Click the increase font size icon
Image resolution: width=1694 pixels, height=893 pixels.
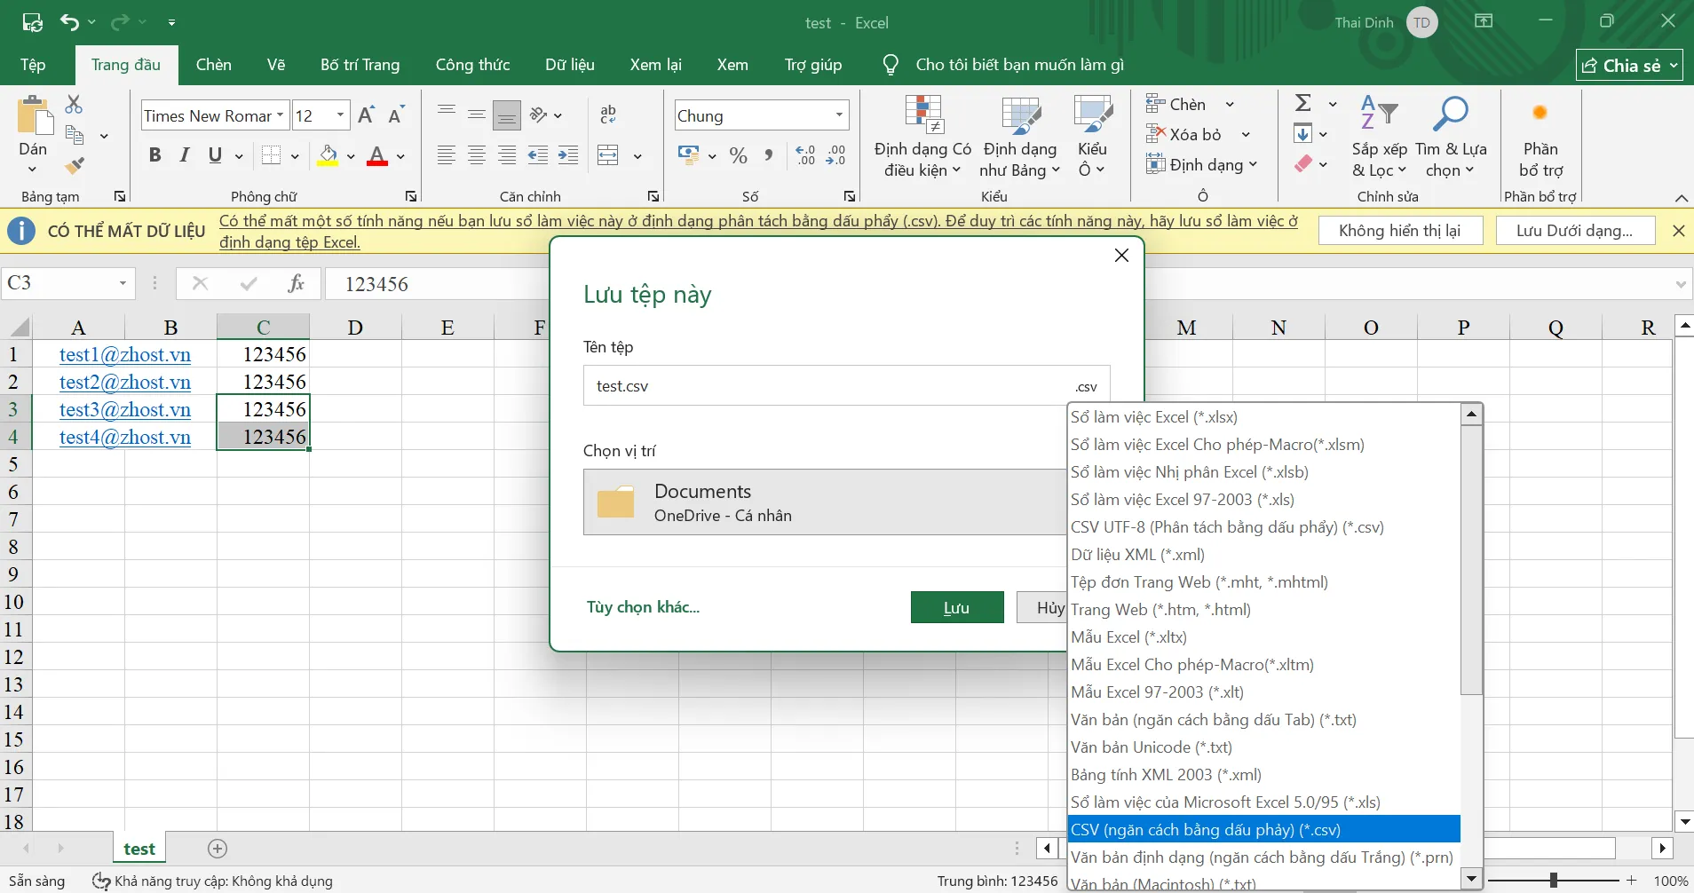[x=366, y=115]
